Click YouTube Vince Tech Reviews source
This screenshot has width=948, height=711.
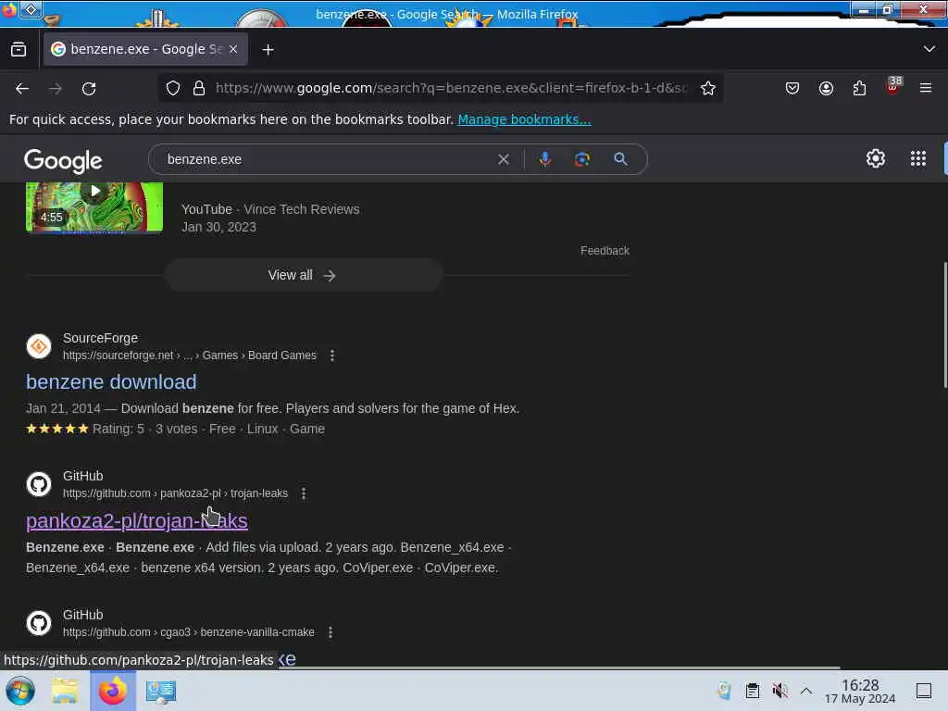pos(270,209)
